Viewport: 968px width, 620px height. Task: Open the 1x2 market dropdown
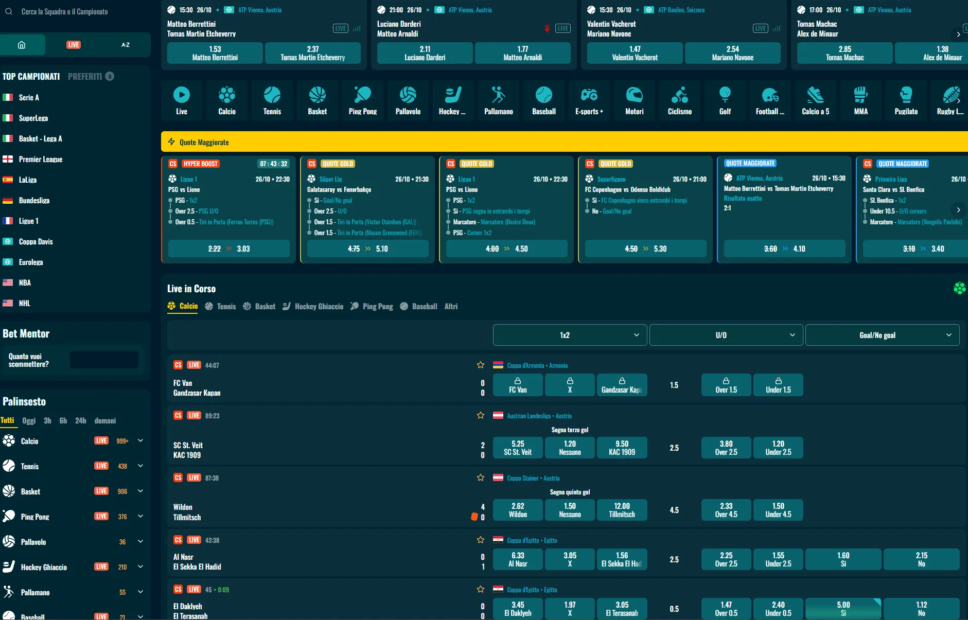[570, 335]
